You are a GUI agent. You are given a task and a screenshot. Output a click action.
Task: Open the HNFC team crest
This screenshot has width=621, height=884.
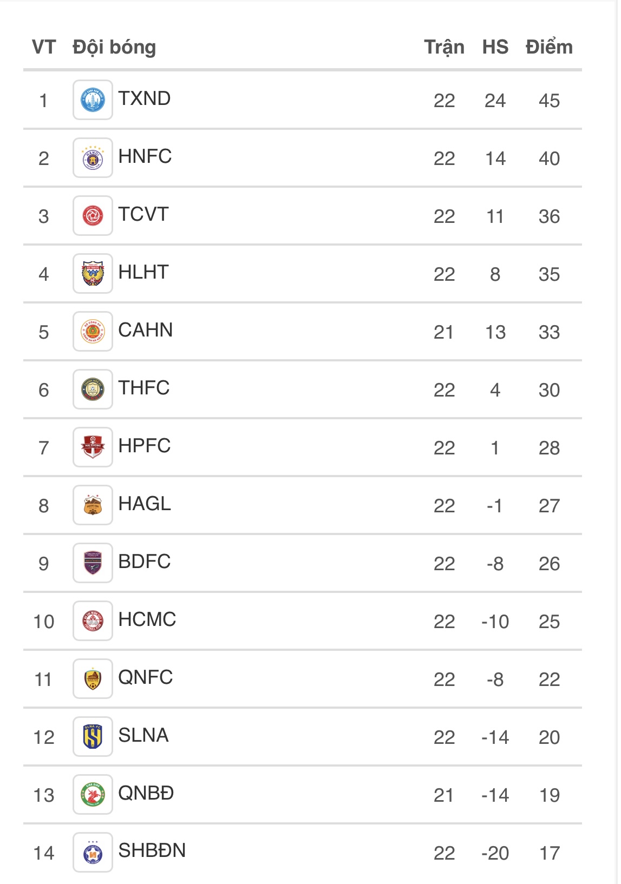coord(93,158)
